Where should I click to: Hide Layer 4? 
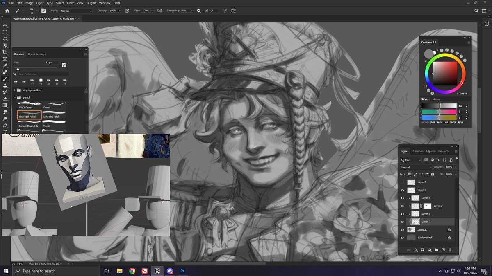click(403, 198)
